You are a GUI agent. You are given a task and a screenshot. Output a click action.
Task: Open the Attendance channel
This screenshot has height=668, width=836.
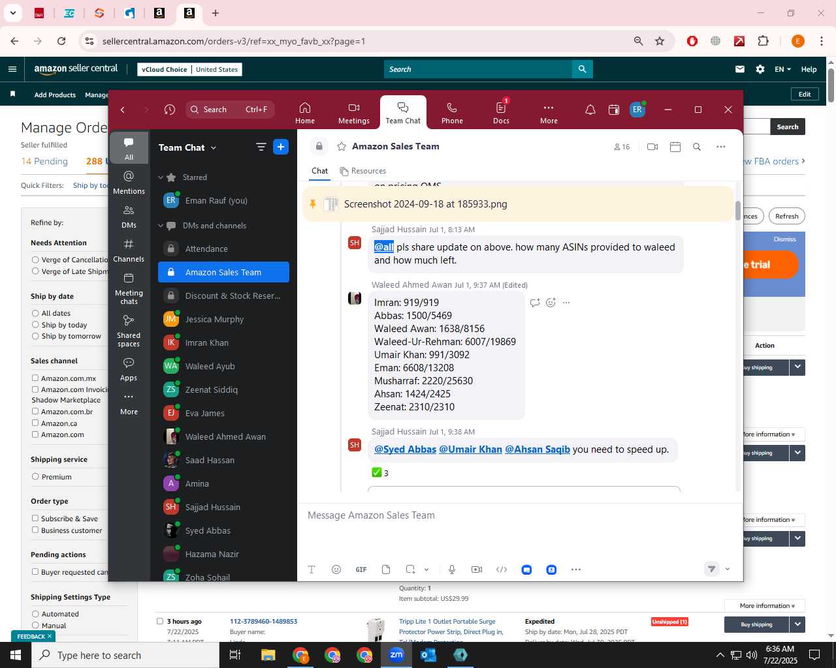click(x=223, y=249)
